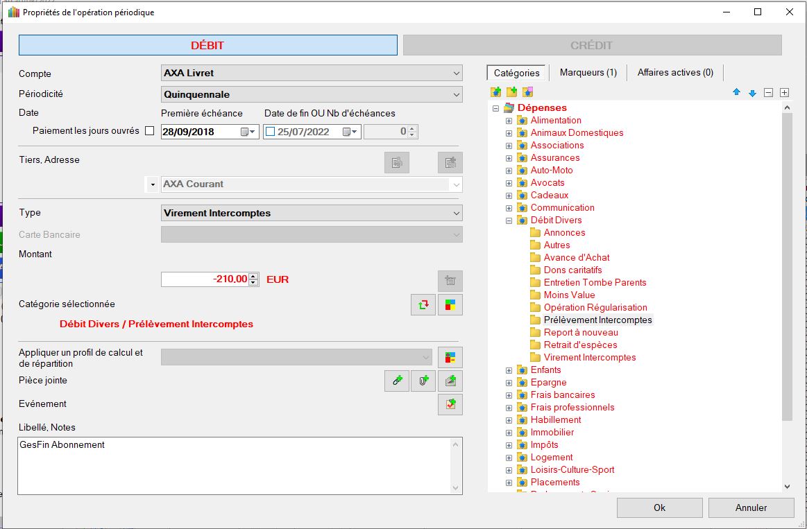Screen dimensions: 807x529
Task: Open the Périodicité dropdown showing Quinquennale
Action: [x=311, y=94]
